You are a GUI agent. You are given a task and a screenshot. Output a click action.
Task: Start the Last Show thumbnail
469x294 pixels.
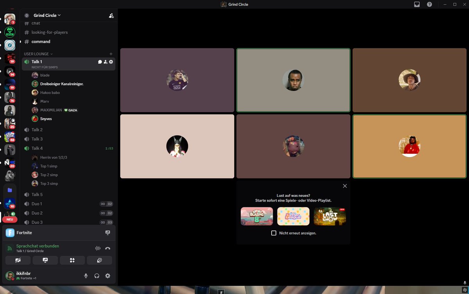pos(330,216)
